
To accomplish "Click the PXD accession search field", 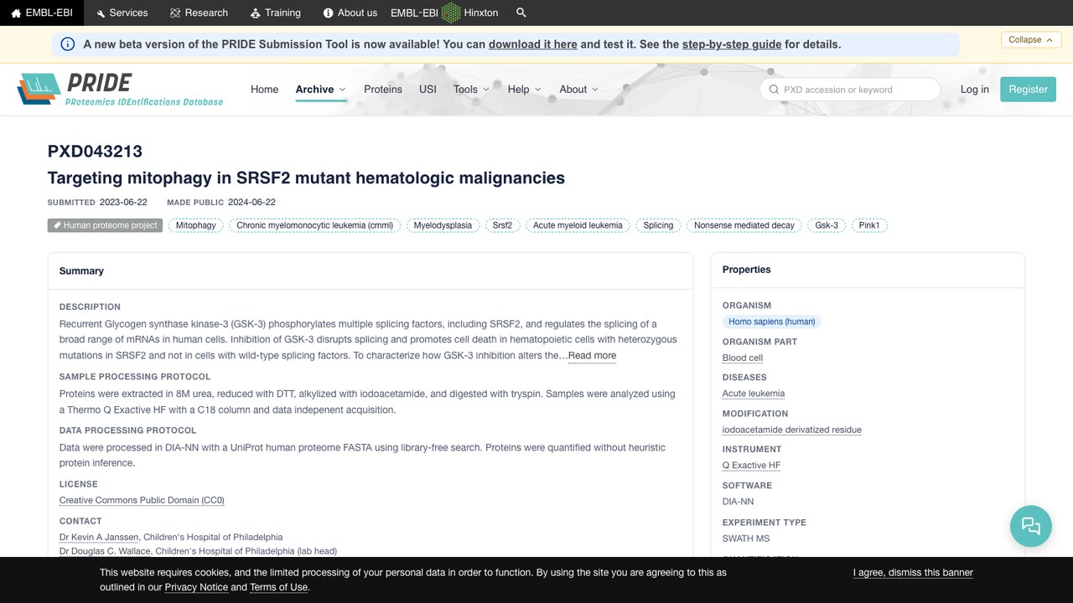I will point(850,90).
